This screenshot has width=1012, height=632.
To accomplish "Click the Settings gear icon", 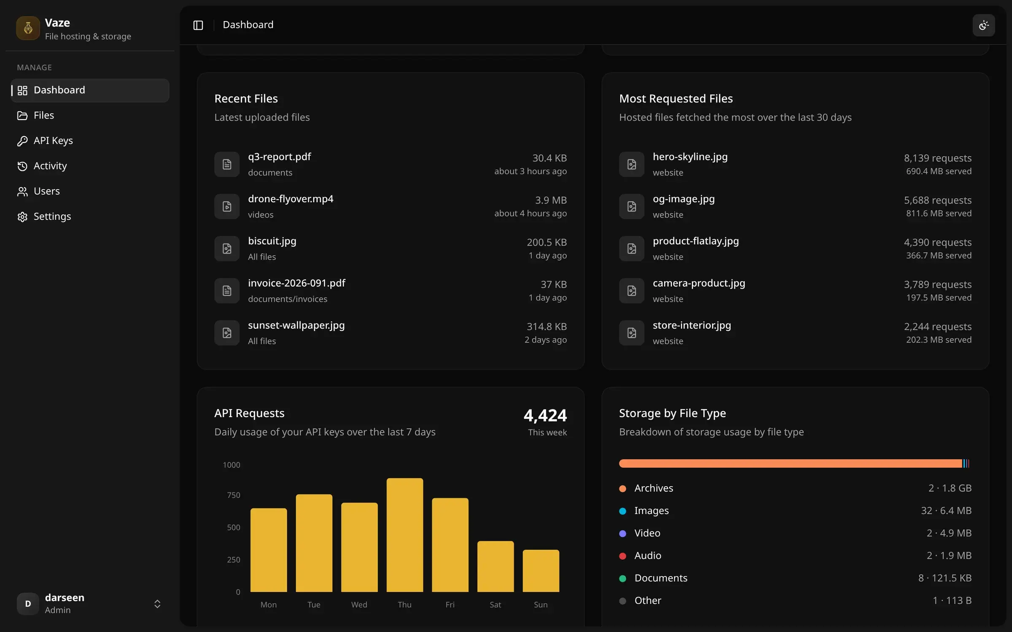I will (x=22, y=217).
